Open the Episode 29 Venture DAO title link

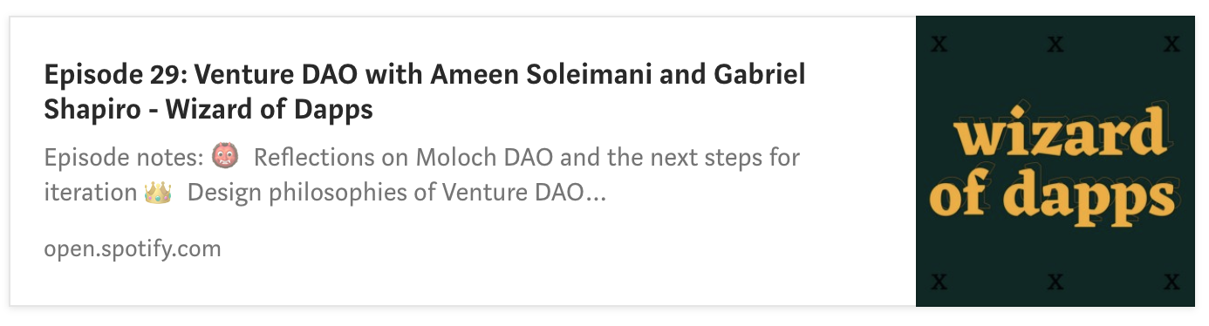coord(424,92)
